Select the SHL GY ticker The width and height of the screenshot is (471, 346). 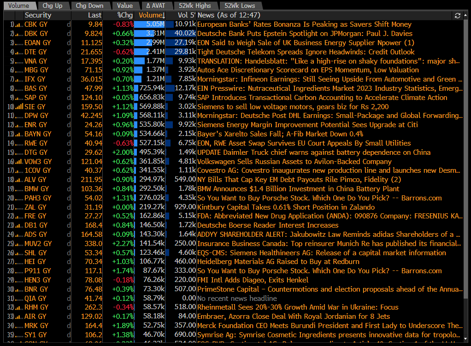pyautogui.click(x=35, y=253)
